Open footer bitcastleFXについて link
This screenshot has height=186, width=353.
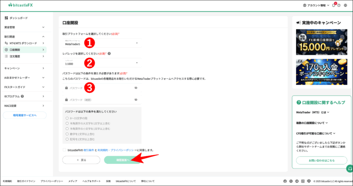(x=125, y=181)
